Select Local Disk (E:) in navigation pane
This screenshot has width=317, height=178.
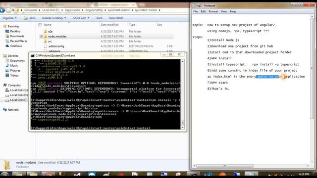tap(19, 100)
